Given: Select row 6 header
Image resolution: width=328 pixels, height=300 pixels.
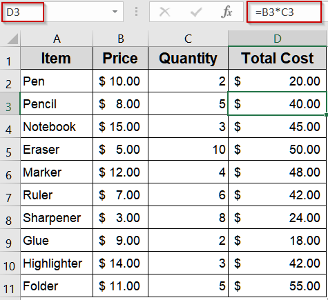Looking at the screenshot, I should 10,172.
